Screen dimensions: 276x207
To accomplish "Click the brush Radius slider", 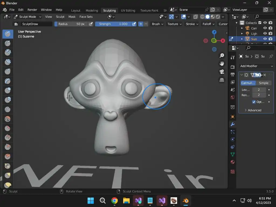I will 71,24.
